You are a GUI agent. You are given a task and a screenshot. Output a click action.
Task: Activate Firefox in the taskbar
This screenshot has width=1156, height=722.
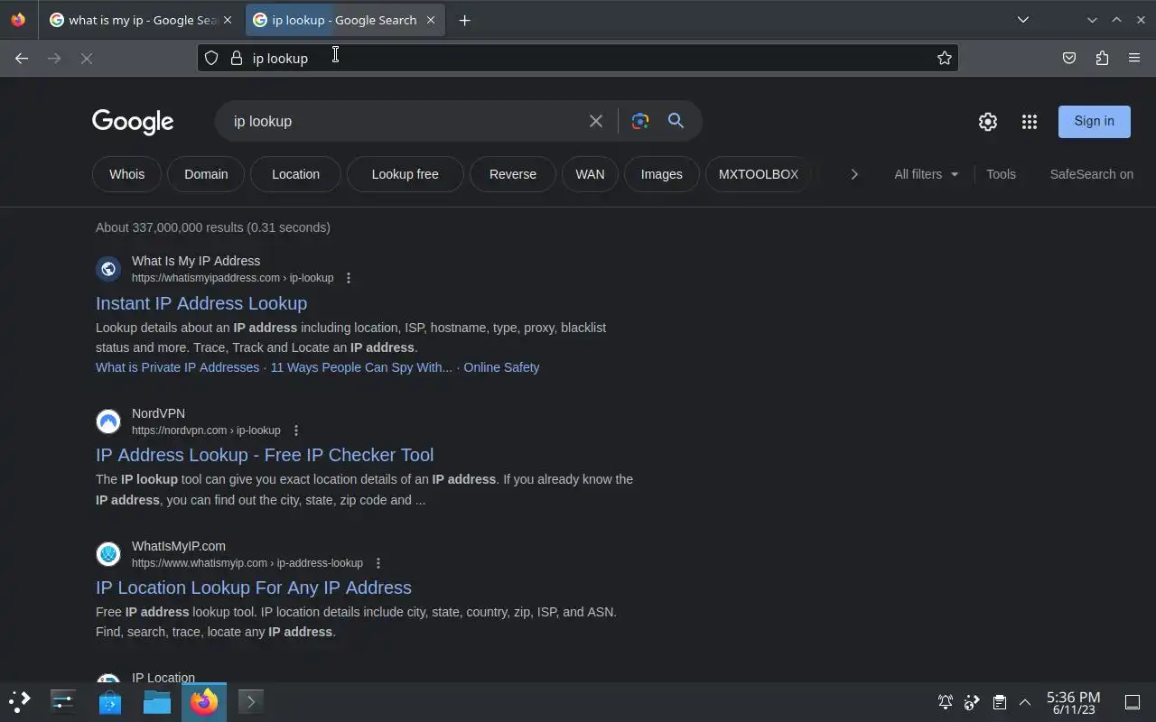(x=204, y=701)
